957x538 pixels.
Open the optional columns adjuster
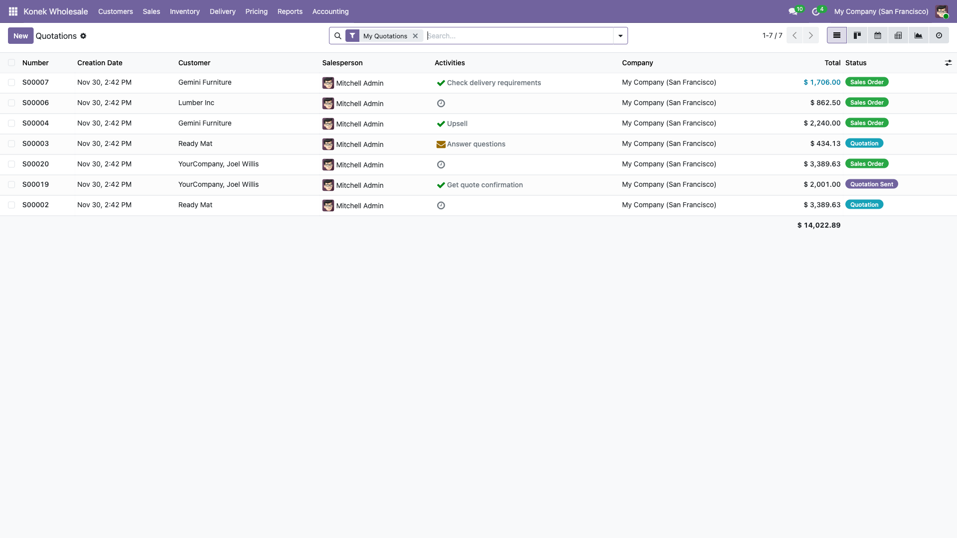(x=948, y=63)
